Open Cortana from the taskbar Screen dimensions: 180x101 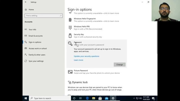pyautogui.click(x=74, y=98)
